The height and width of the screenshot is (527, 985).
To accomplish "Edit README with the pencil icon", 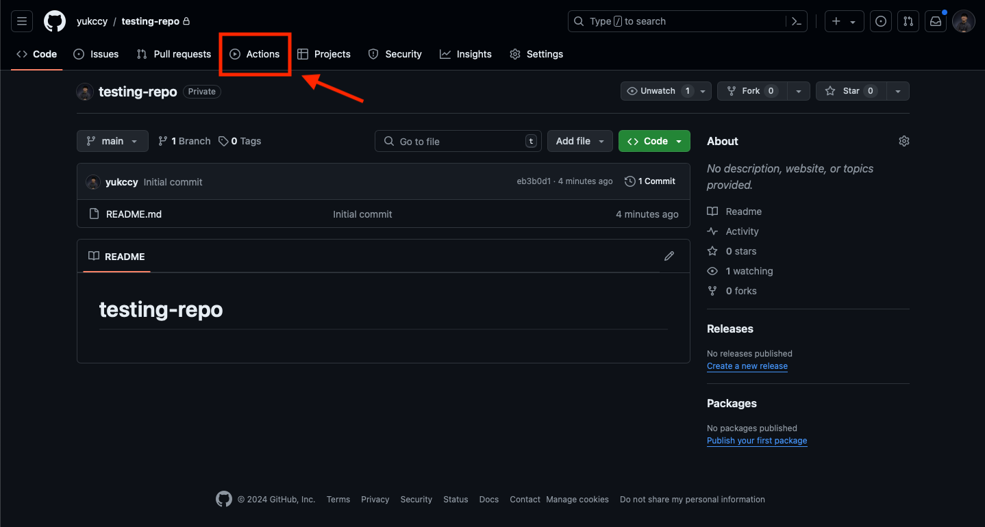I will [669, 256].
